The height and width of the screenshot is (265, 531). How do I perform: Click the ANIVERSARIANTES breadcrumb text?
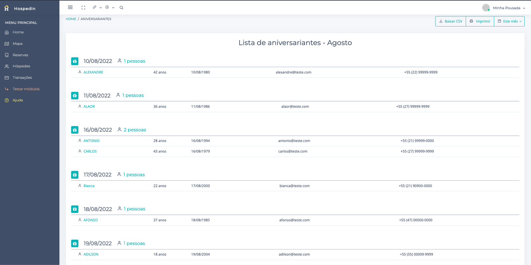coord(96,19)
